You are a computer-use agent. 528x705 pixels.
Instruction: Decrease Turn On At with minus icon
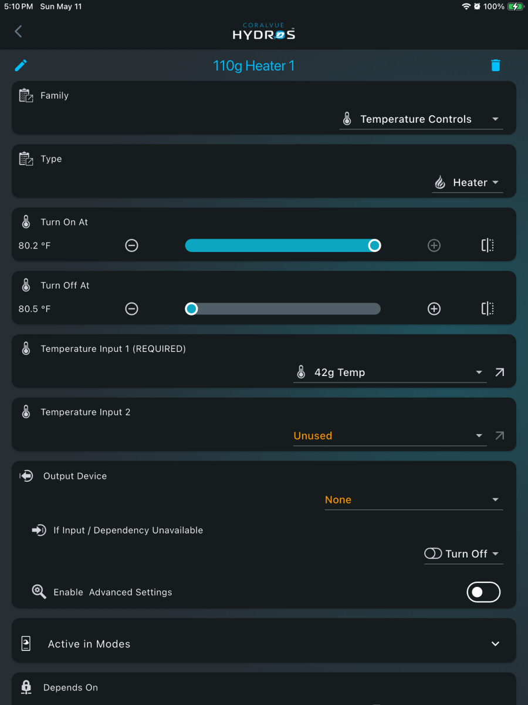coord(132,246)
